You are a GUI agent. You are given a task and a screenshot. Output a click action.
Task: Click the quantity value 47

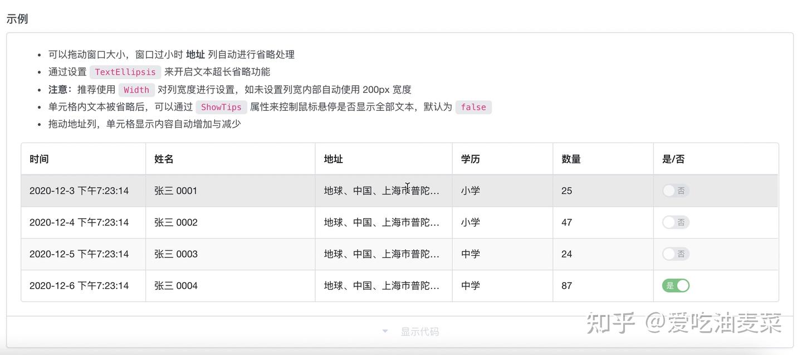pos(567,223)
